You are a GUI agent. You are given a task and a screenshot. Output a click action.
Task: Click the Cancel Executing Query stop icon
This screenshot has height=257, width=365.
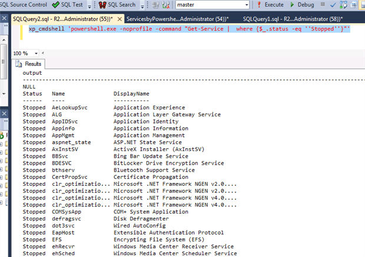323,4
